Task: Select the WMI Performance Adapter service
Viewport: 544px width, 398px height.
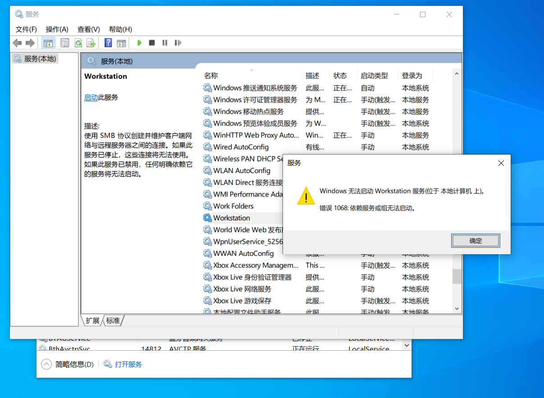Action: pos(242,194)
